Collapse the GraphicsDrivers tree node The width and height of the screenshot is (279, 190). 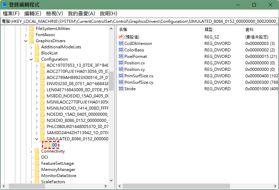26,41
